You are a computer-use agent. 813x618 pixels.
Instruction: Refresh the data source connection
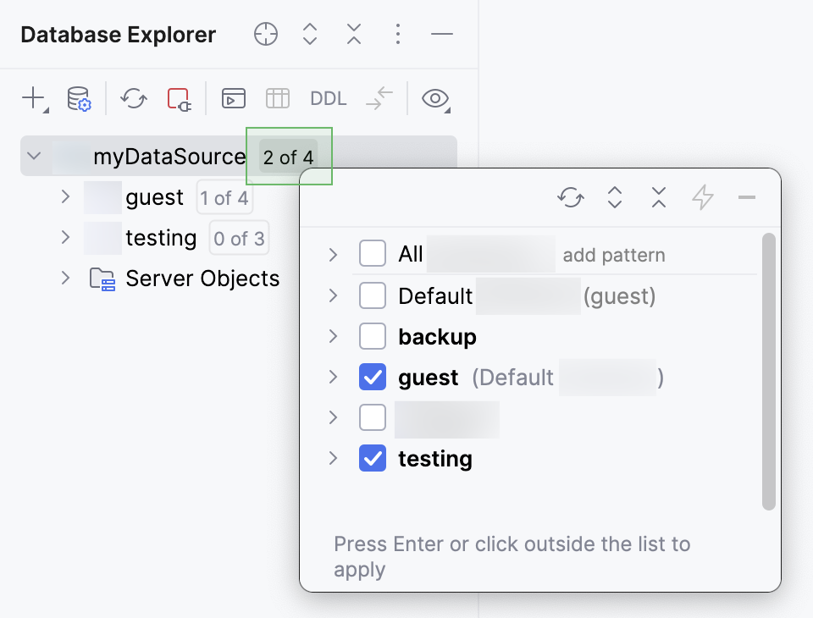coord(132,98)
